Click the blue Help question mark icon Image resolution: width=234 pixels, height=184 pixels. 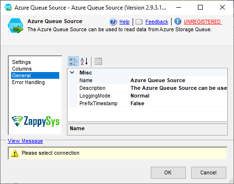(113, 22)
